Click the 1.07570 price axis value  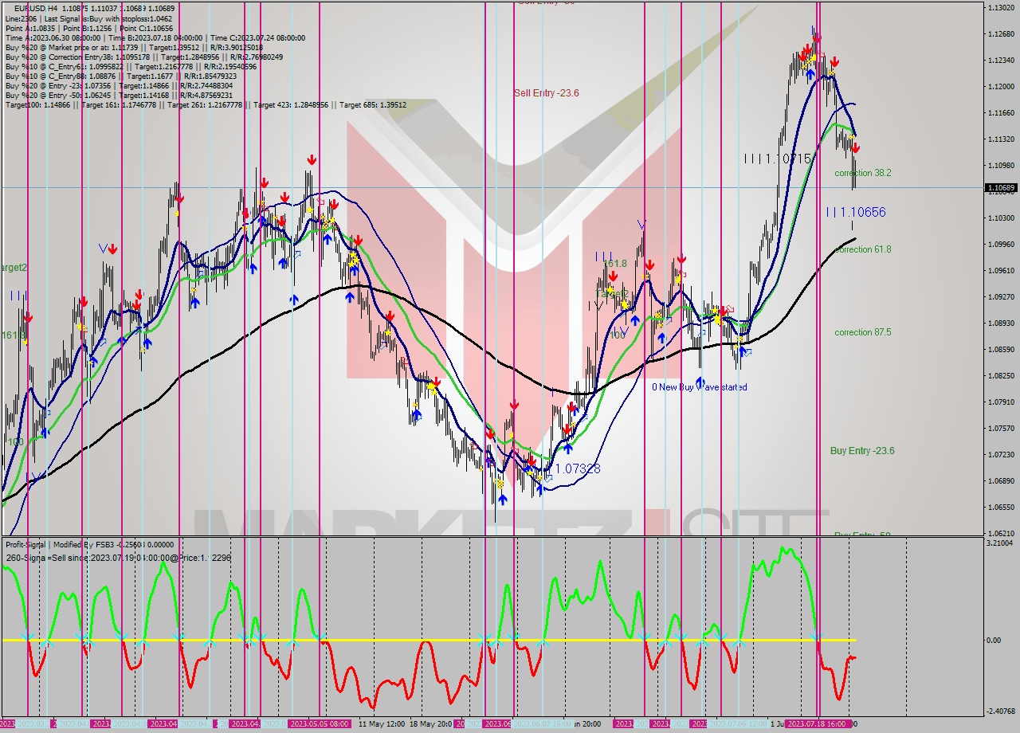pyautogui.click(x=1001, y=428)
